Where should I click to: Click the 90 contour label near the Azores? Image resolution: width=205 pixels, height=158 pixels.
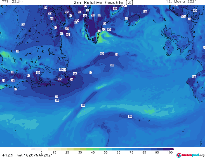tap(130, 116)
